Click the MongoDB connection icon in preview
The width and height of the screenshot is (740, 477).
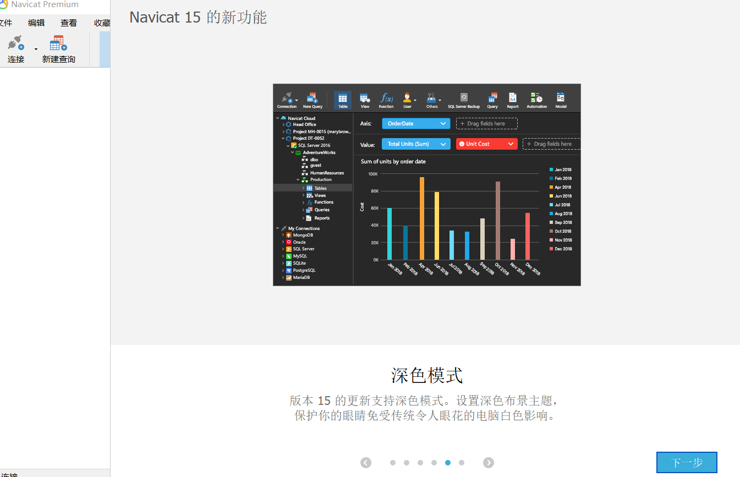(289, 235)
